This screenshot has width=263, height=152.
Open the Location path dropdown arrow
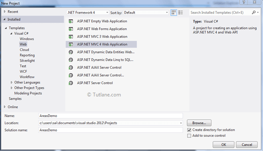[x=181, y=123]
